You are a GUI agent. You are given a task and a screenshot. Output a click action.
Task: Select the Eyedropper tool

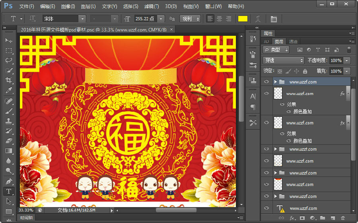coord(9,90)
